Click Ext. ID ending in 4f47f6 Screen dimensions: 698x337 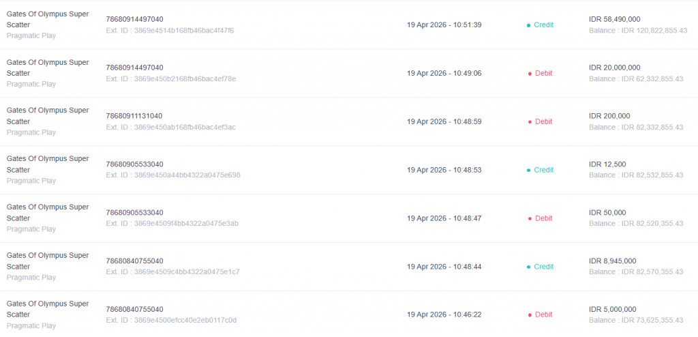click(170, 31)
